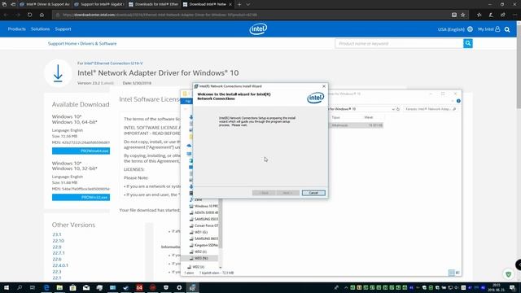Open Settings gear on the taskbar
The image size is (521, 293).
pyautogui.click(x=179, y=287)
